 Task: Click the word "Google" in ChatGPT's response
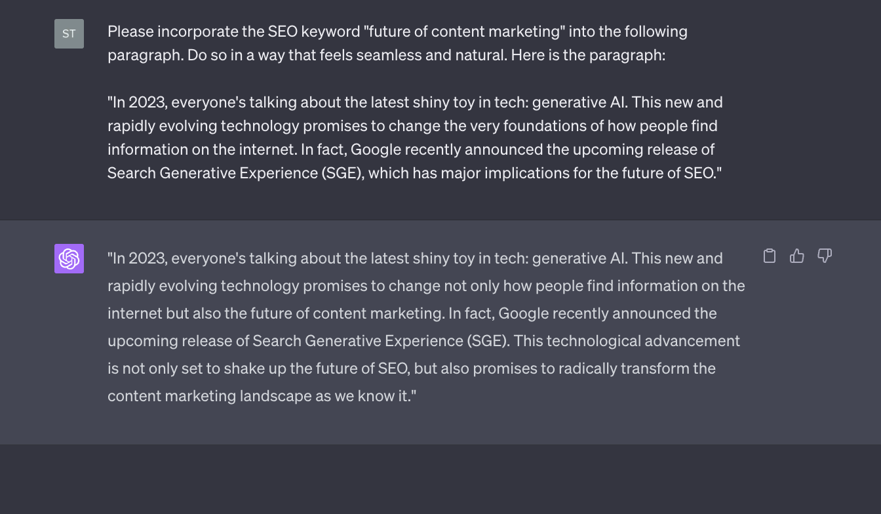[x=524, y=313]
